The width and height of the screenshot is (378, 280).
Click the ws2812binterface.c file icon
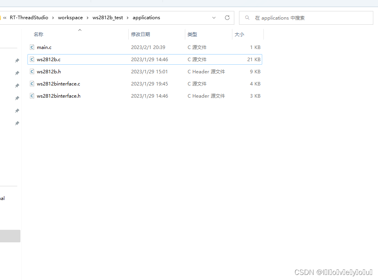32,84
